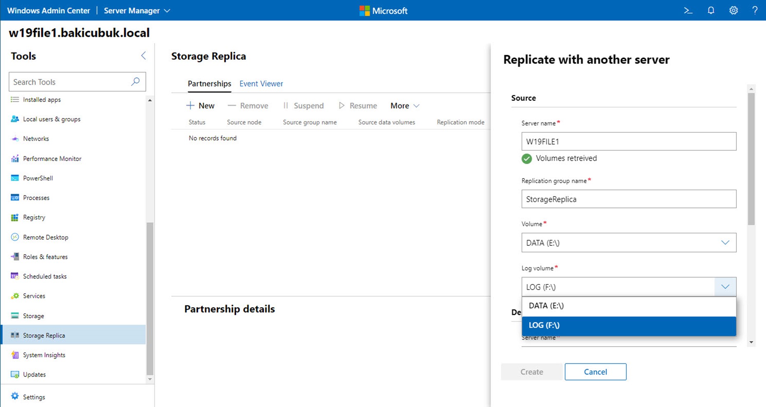Viewport: 766px width, 407px height.
Task: Click the Installed apps icon
Action: coord(15,99)
